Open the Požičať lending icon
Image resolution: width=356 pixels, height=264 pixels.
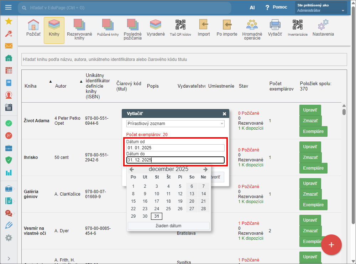[33, 29]
